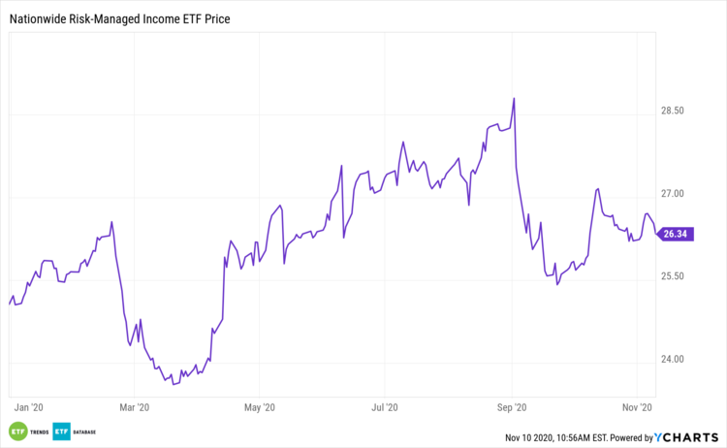Click the 24.00 y-axis label
Image resolution: width=727 pixels, height=448 pixels.
pos(673,359)
